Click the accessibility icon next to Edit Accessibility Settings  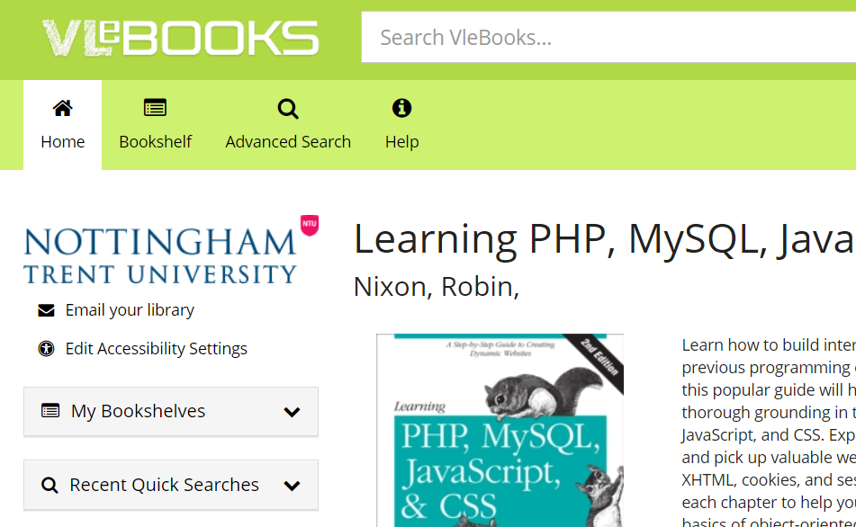click(x=45, y=349)
